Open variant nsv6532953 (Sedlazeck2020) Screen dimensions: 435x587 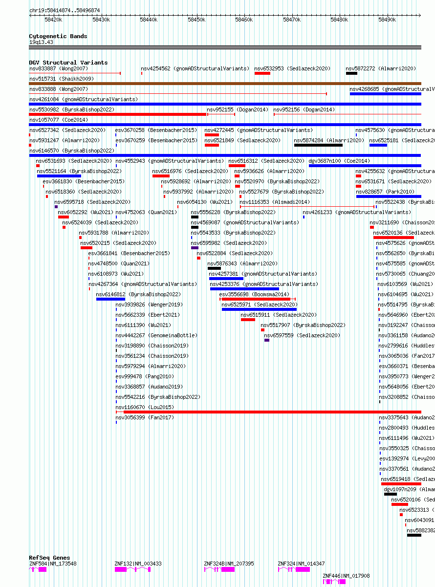[292, 68]
